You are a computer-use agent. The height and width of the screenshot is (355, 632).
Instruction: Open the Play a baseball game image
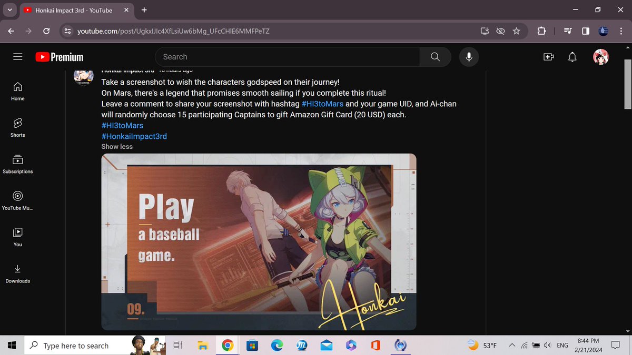pos(259,242)
